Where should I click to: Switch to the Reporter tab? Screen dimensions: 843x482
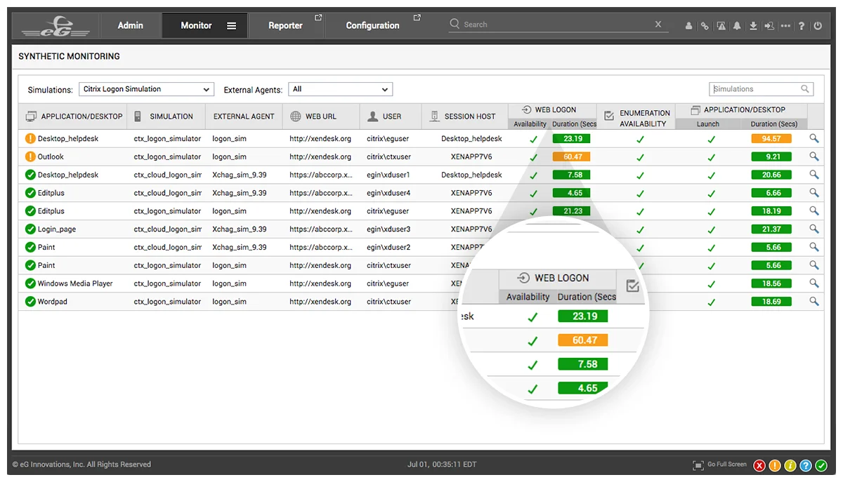coord(285,25)
